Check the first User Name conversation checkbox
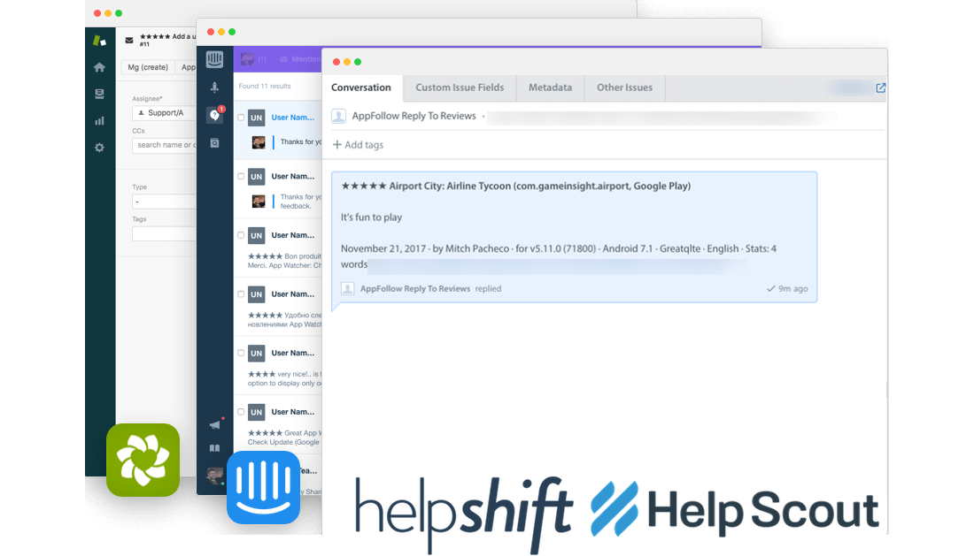Image resolution: width=974 pixels, height=556 pixels. [241, 118]
